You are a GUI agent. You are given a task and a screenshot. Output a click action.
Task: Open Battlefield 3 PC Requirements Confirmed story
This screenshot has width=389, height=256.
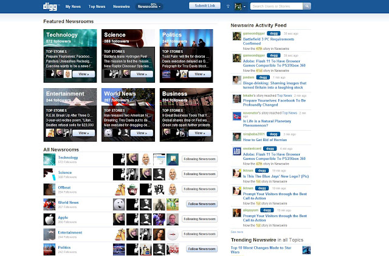[269, 41]
